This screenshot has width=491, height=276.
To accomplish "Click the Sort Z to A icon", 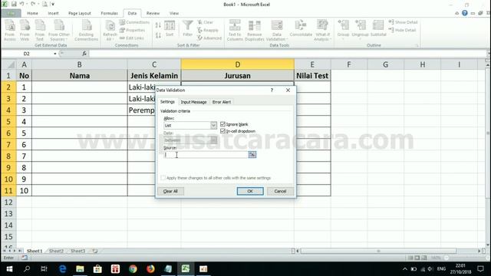I will (158, 35).
